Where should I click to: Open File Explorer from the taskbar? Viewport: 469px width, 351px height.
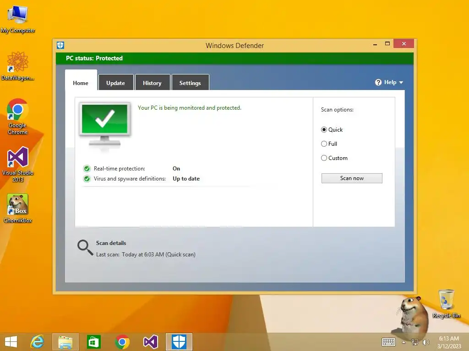tap(65, 342)
